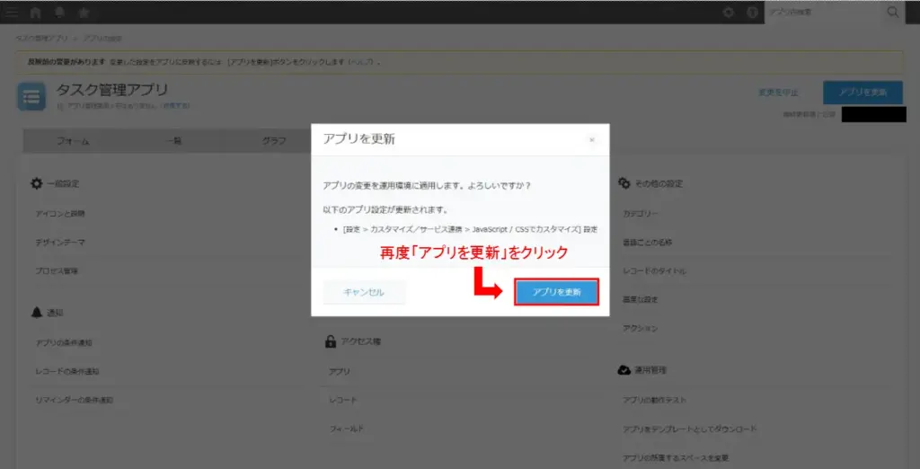Image resolution: width=920 pixels, height=469 pixels.
Task: Switch to the 一覧 tab
Action: pos(173,141)
